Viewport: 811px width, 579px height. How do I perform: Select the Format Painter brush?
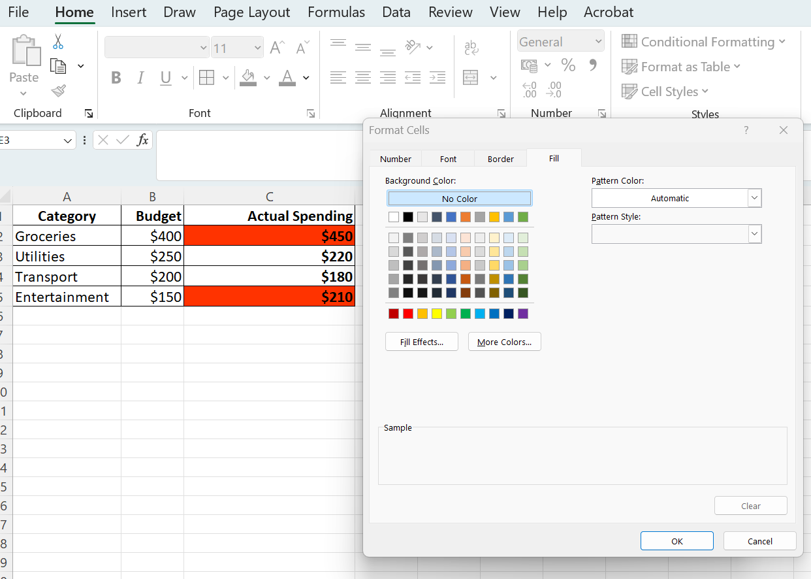59,90
